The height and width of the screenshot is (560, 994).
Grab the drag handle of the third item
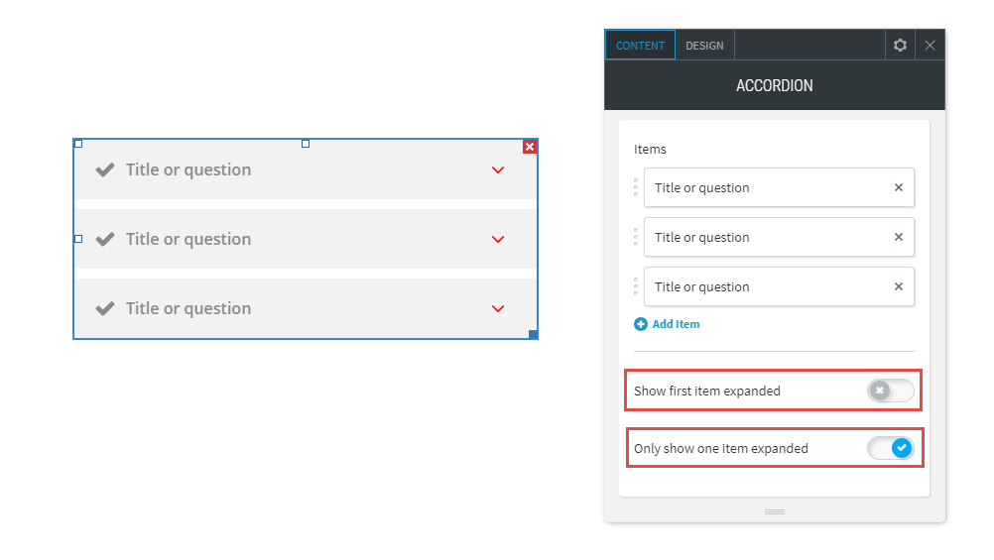coord(636,286)
